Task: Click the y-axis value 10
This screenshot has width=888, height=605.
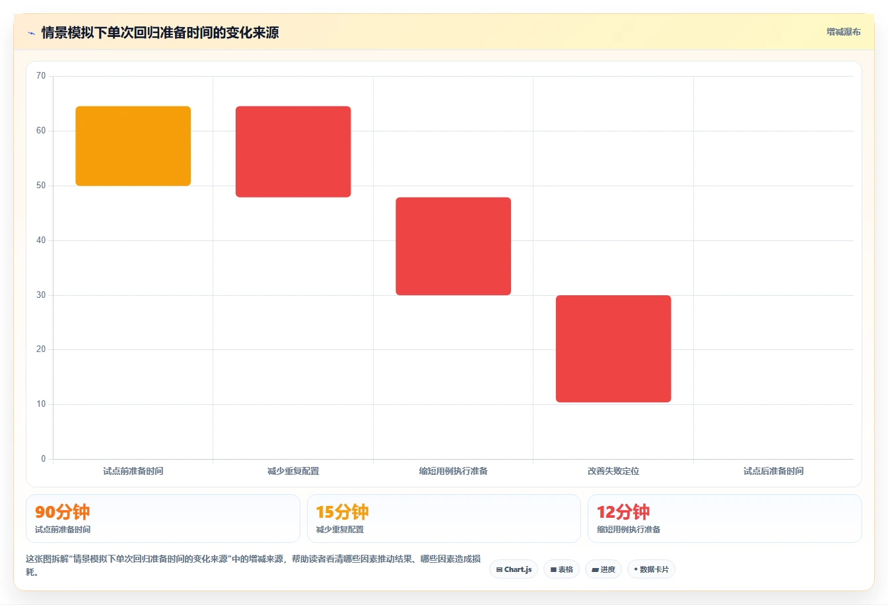Action: pos(41,404)
